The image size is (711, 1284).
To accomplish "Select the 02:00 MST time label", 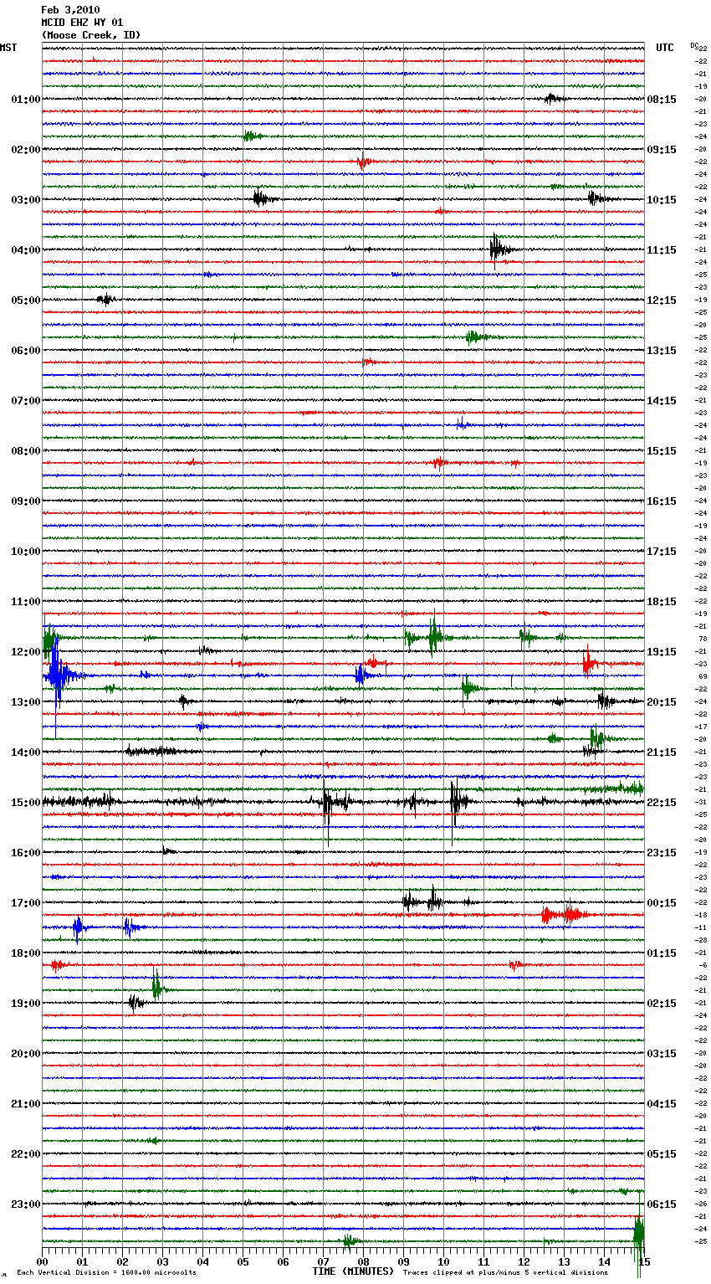I will 25,150.
